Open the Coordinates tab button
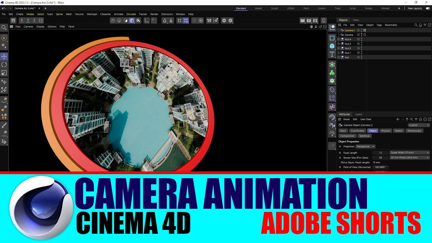432x243 pixels. point(357,131)
